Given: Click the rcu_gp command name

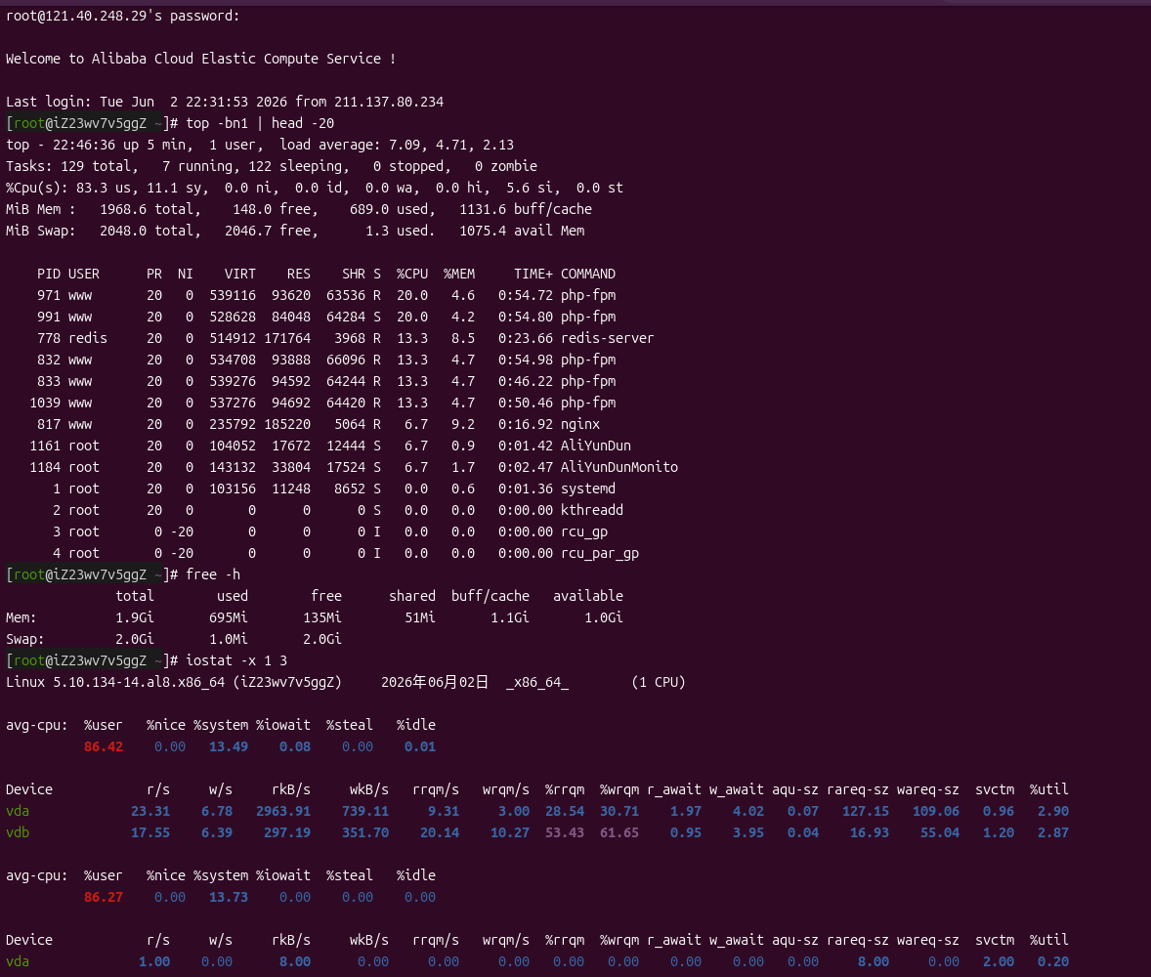Looking at the screenshot, I should tap(583, 531).
